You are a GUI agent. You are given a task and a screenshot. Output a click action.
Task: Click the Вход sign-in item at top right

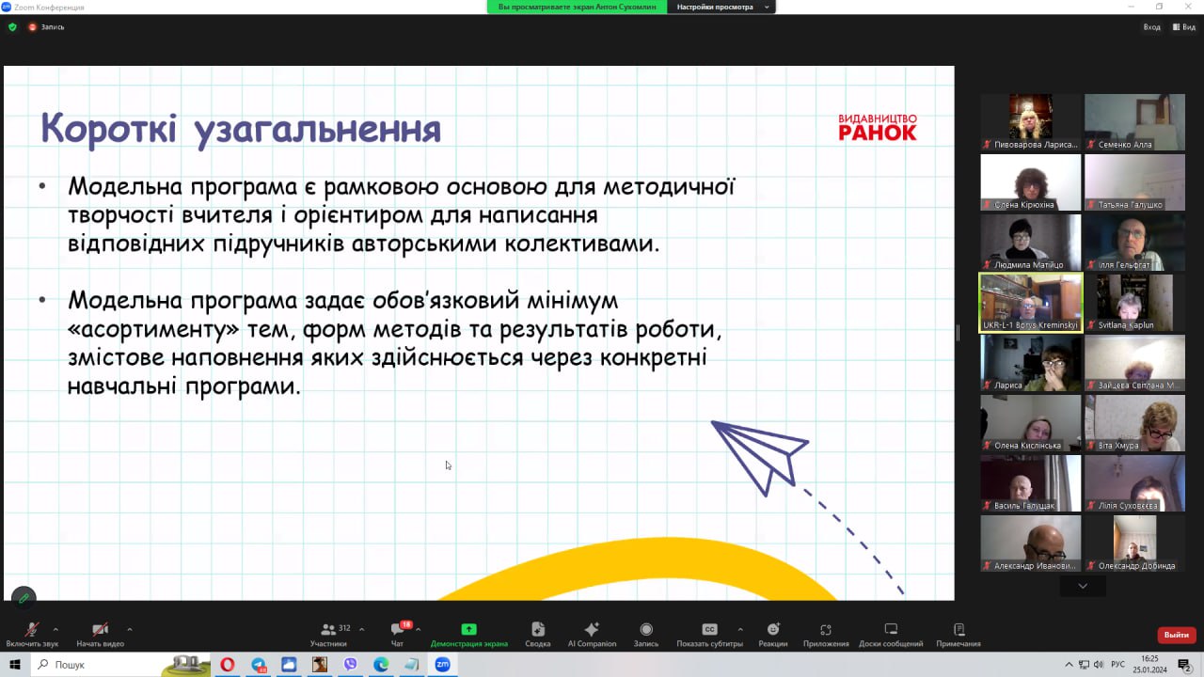pos(1151,27)
